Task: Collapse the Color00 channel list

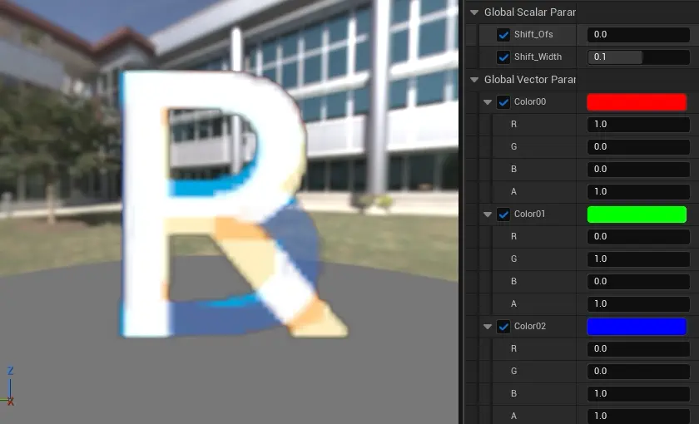Action: point(488,102)
